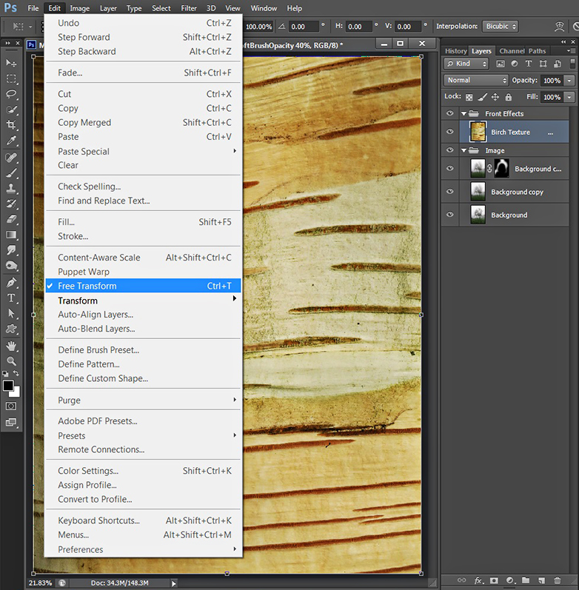Select the Brush tool
579x590 pixels.
click(11, 173)
